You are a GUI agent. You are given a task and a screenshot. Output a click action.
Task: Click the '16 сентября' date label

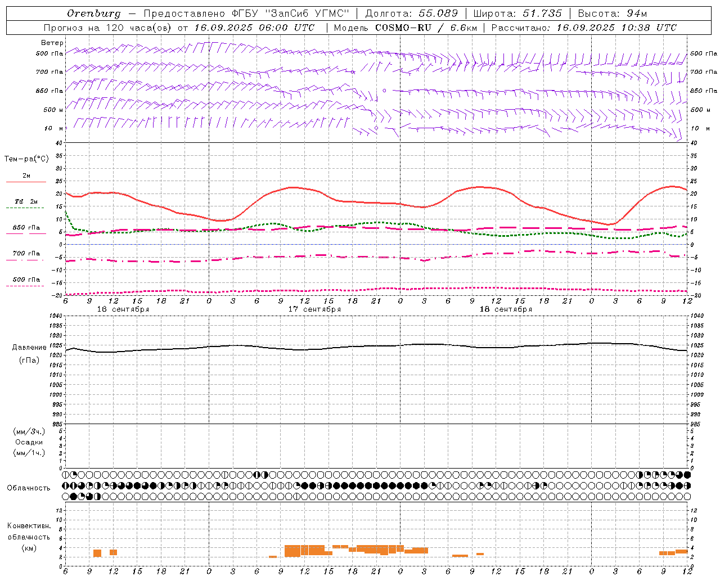pyautogui.click(x=123, y=309)
